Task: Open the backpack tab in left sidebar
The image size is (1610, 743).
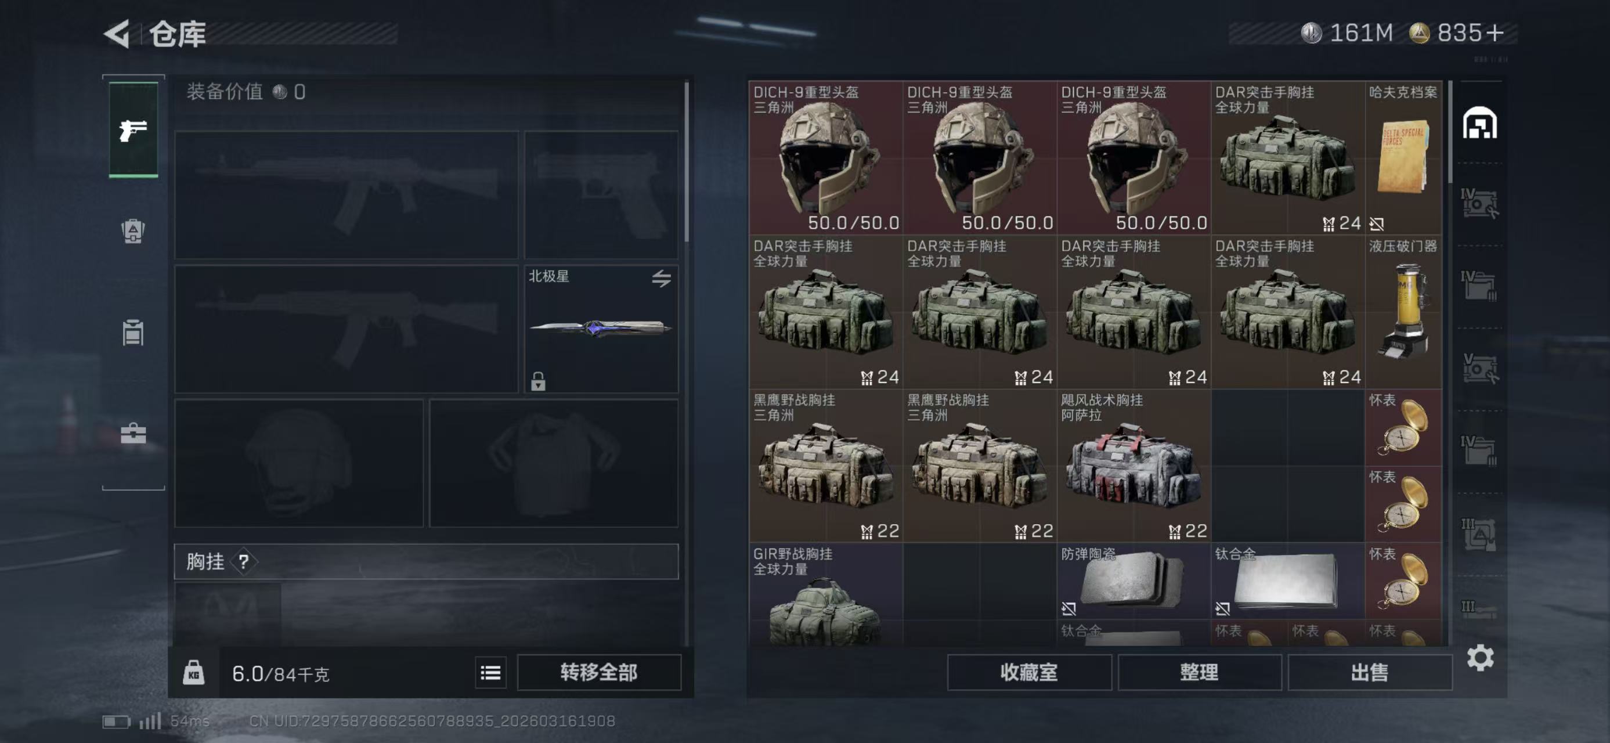Action: [x=133, y=231]
